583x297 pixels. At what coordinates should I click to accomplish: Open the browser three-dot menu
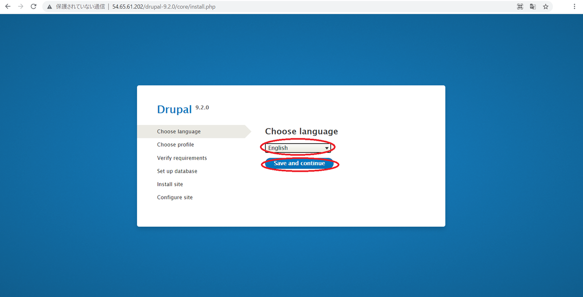[x=575, y=7]
